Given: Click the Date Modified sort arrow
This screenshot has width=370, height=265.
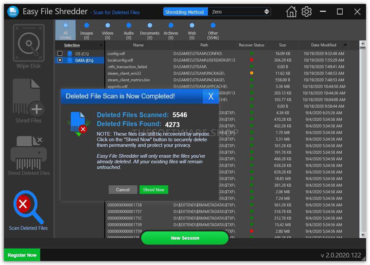Looking at the screenshot, I should coord(345,45).
